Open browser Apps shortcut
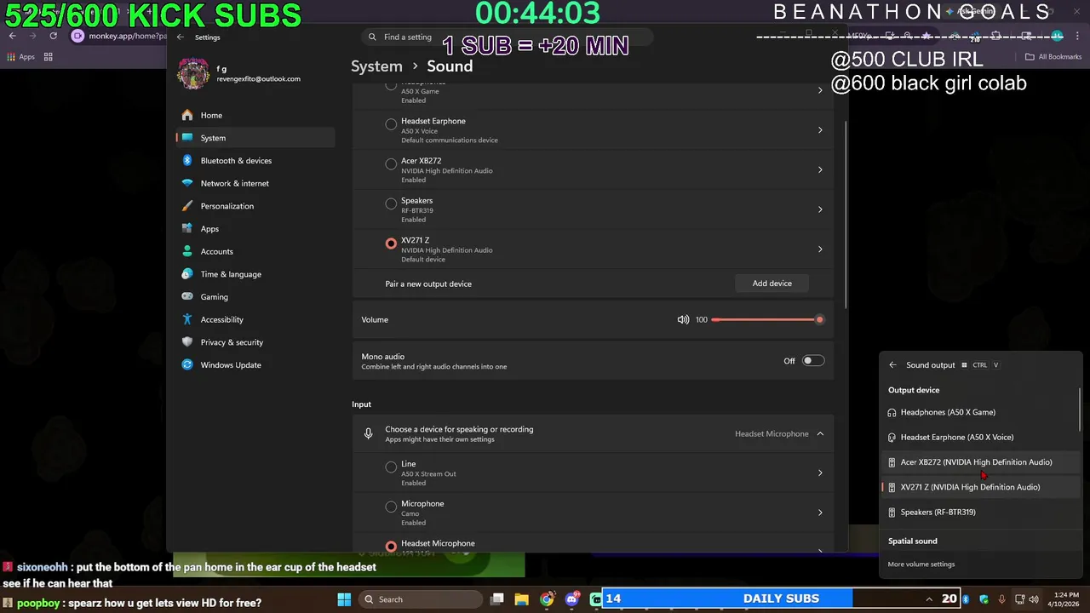This screenshot has width=1090, height=613. (20, 57)
